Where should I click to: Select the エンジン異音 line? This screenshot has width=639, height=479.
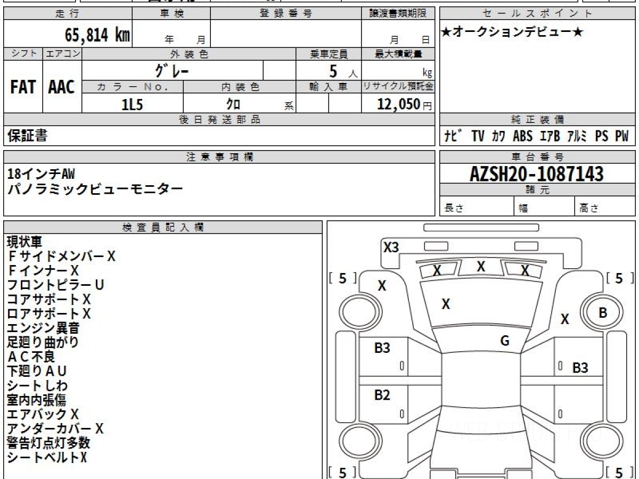pos(44,328)
